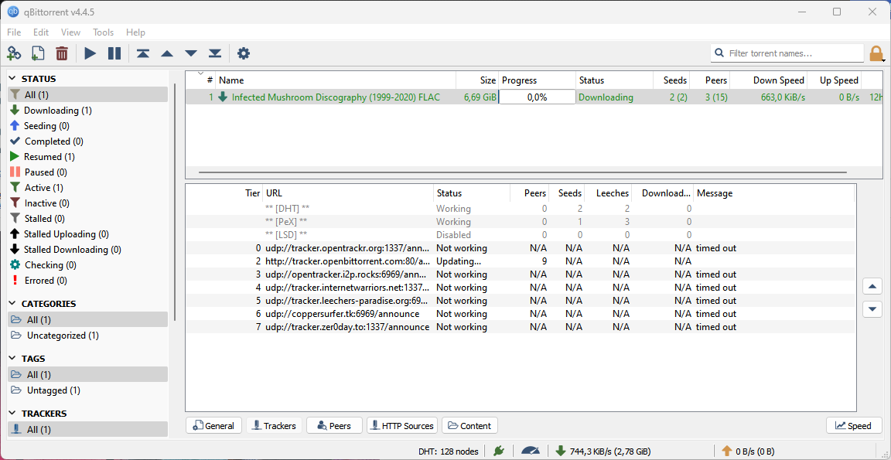
Task: Toggle alternative speed limits speedometer icon
Action: coord(530,451)
